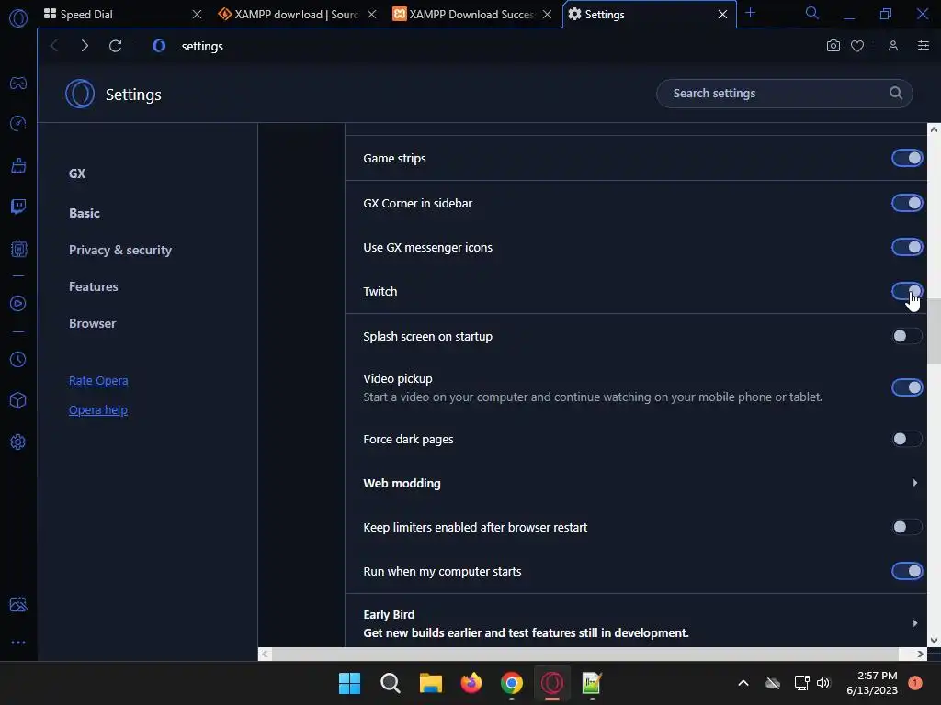
Task: Toggle Use GX messenger icons
Action: (907, 247)
